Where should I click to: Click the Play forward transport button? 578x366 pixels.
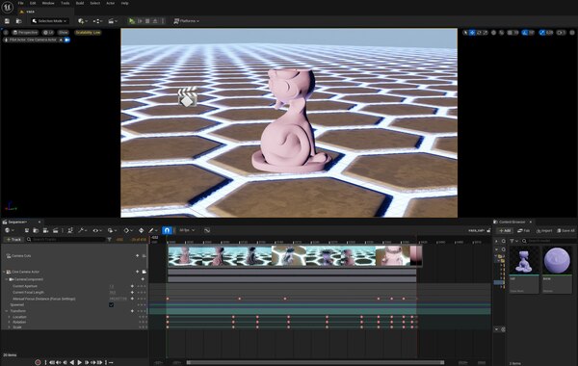(80, 362)
